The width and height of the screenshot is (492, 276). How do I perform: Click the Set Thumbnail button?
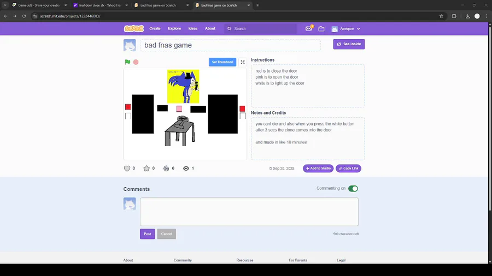[222, 62]
